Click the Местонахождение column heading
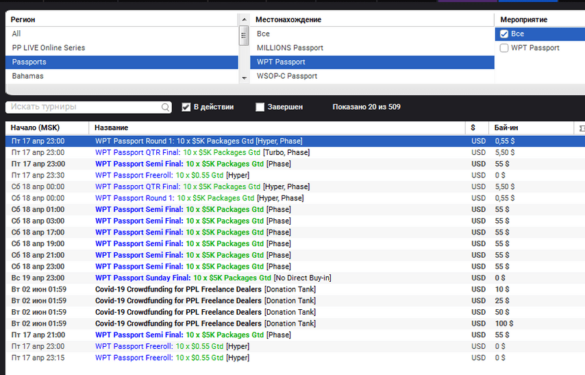 click(x=288, y=20)
